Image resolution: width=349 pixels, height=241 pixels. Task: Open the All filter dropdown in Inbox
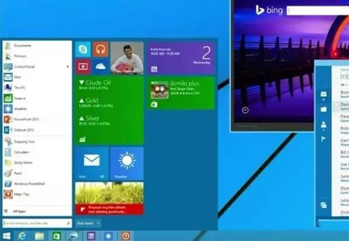(343, 85)
